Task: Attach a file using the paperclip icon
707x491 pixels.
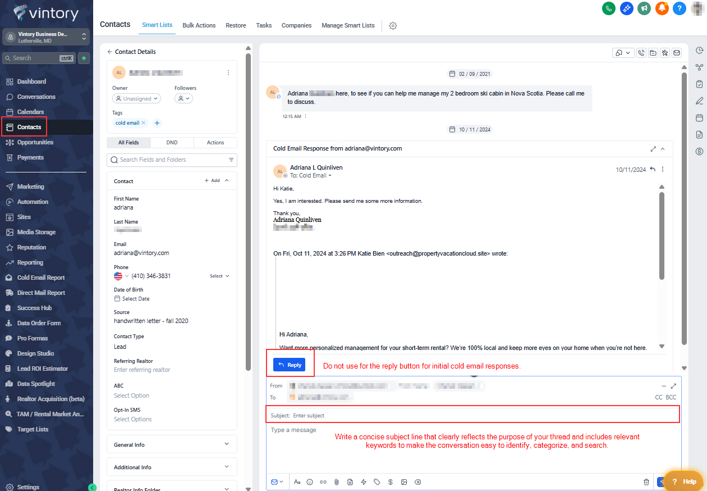Action: [x=337, y=482]
